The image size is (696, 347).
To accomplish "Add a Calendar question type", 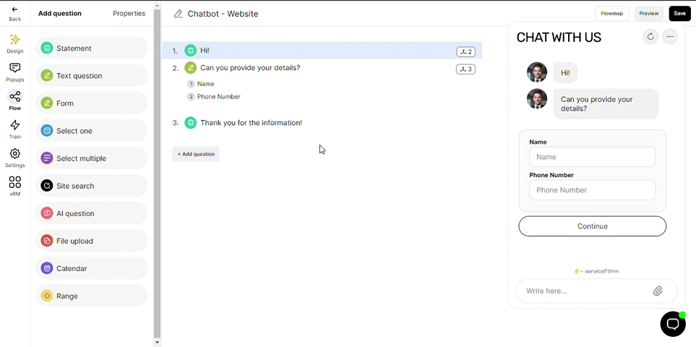I will tap(92, 268).
